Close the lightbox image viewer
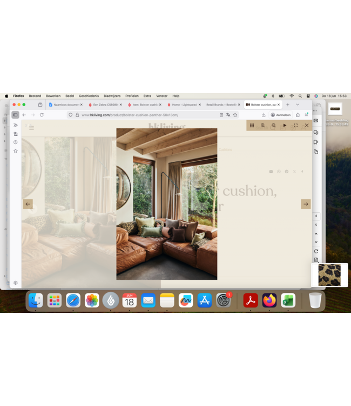 pyautogui.click(x=307, y=126)
